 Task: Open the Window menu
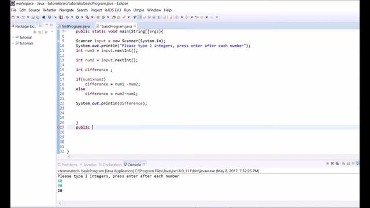point(154,10)
